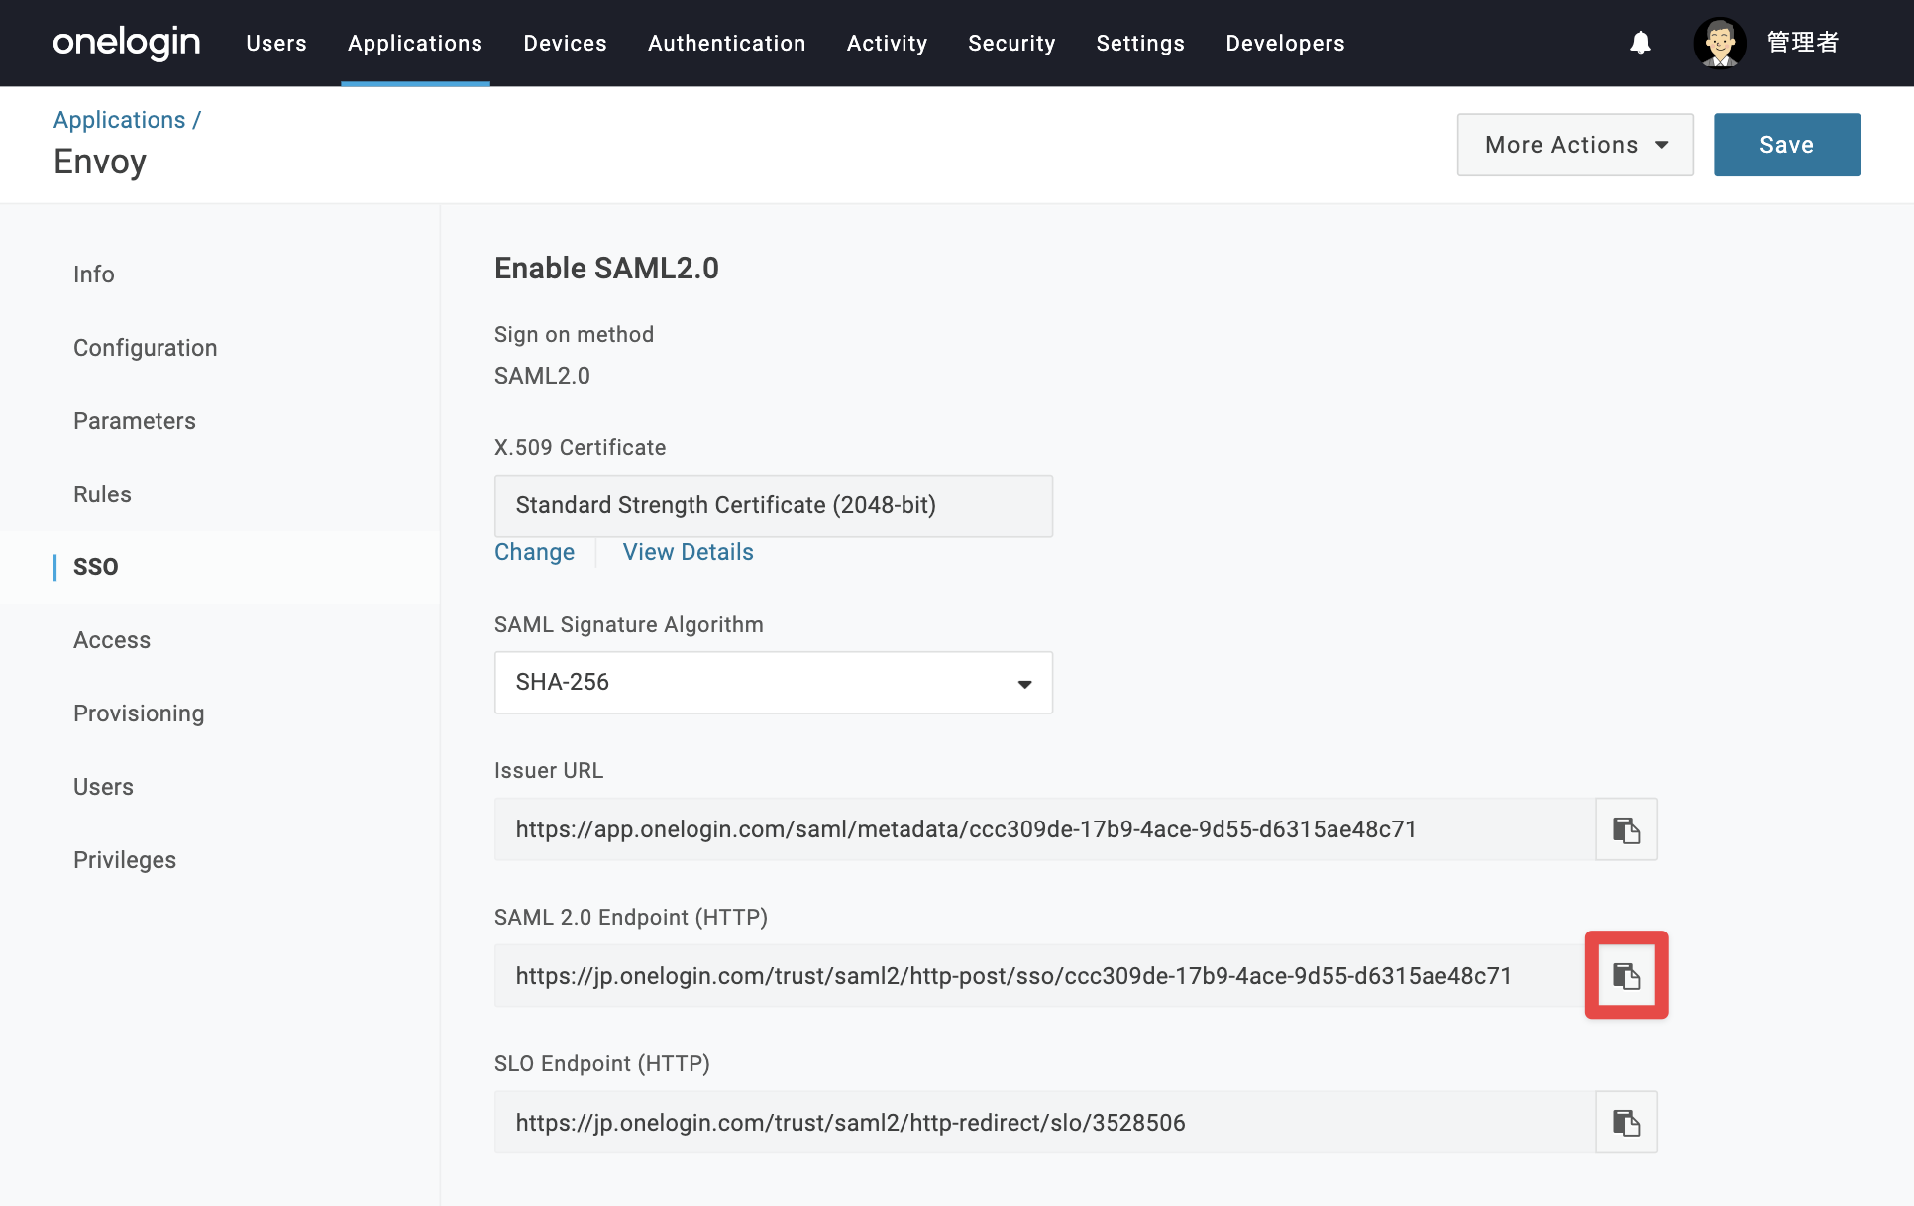
Task: Open the More Actions dropdown
Action: click(1575, 145)
